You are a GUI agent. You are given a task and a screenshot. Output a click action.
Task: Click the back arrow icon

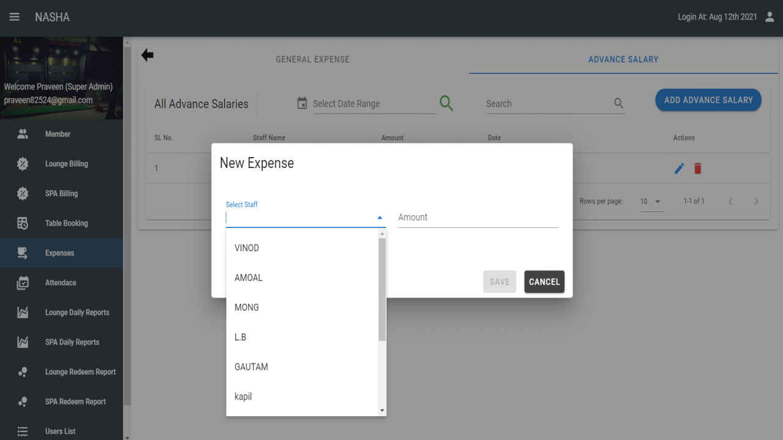[x=147, y=56]
